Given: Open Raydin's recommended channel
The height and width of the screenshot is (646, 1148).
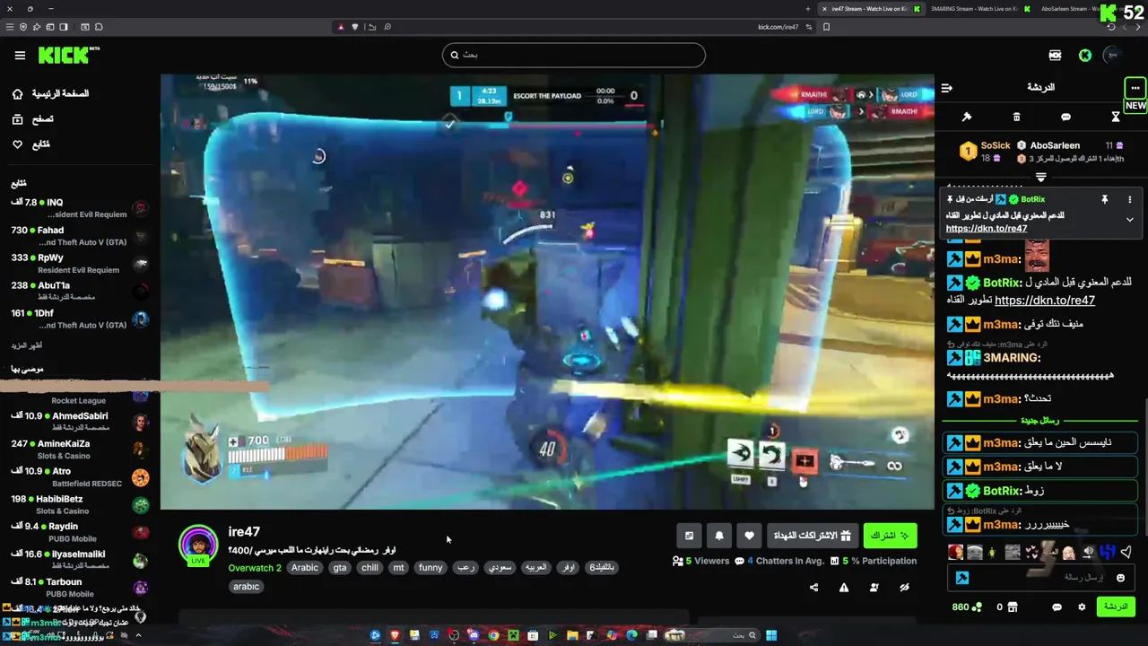Looking at the screenshot, I should (x=79, y=532).
